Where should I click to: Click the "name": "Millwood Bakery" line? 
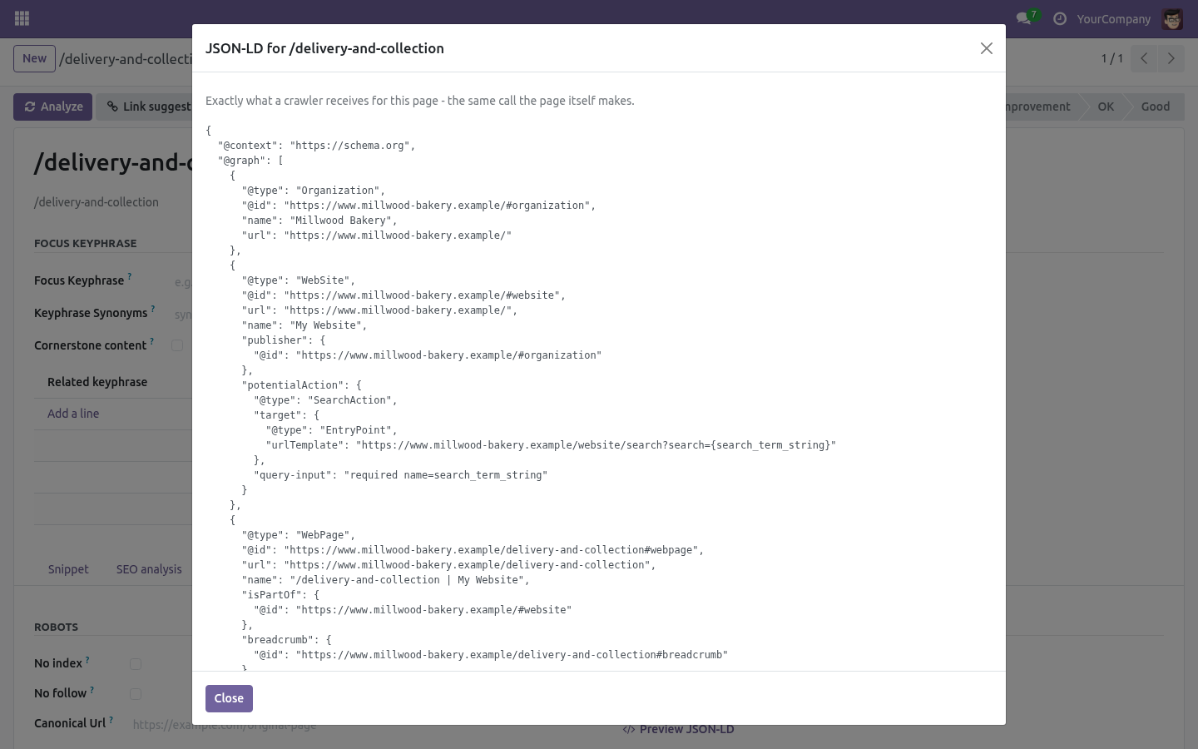pyautogui.click(x=319, y=221)
